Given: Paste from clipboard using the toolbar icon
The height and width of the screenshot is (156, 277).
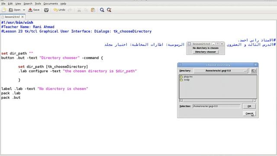Looking at the screenshot, I should [x=93, y=10].
